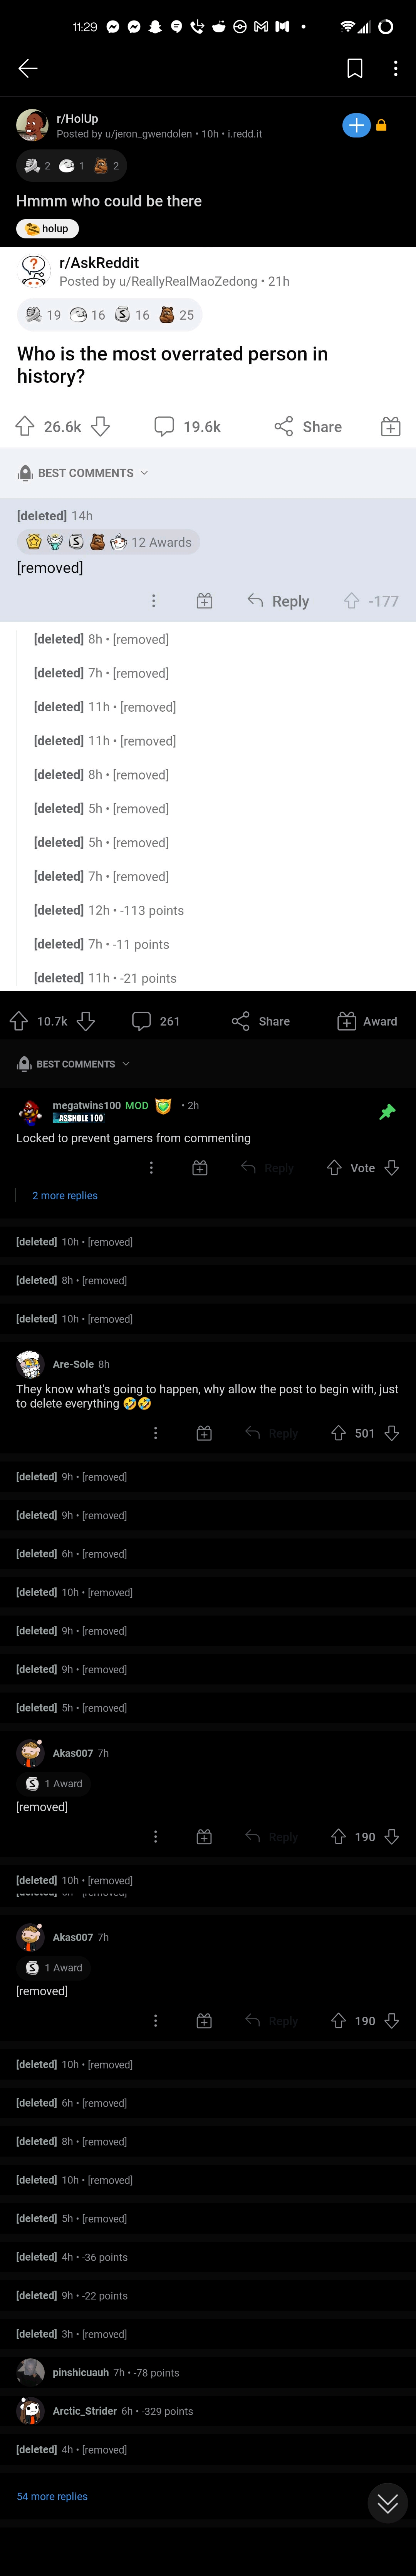This screenshot has height=2576, width=416.
Task: Tap the back arrow at top
Action: [28, 68]
